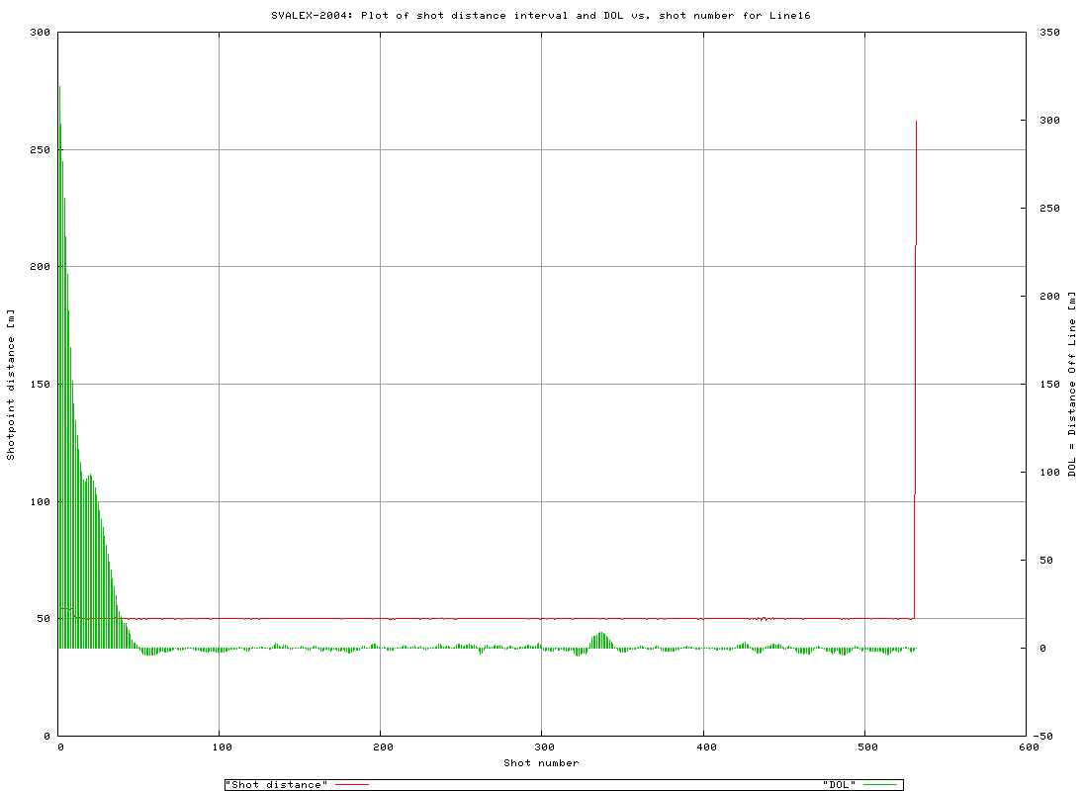
Task: Select the "Shot distance" legend label
Action: pyautogui.click(x=275, y=781)
